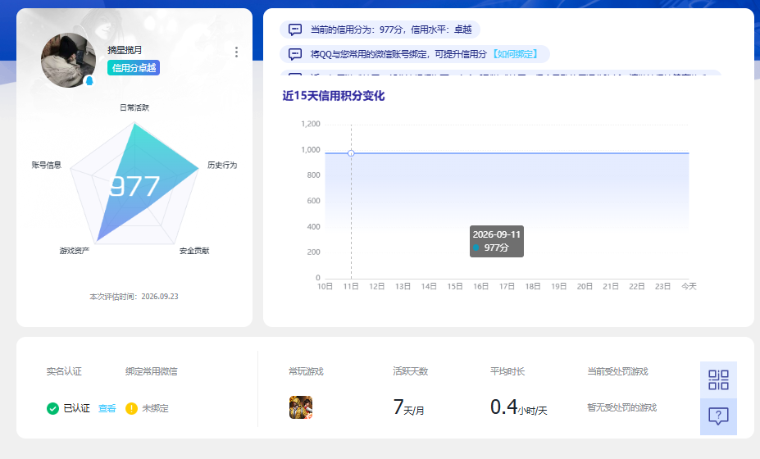Click the 暂无受处罚的游戏 text
The height and width of the screenshot is (459, 760).
coord(622,407)
